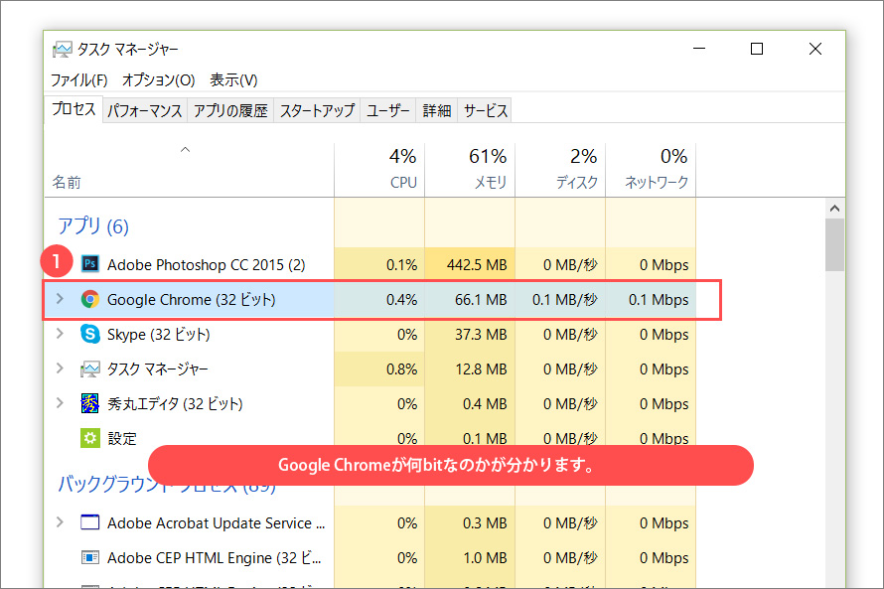
Task: Select the タスク マネージャー process name
Action: (x=158, y=369)
